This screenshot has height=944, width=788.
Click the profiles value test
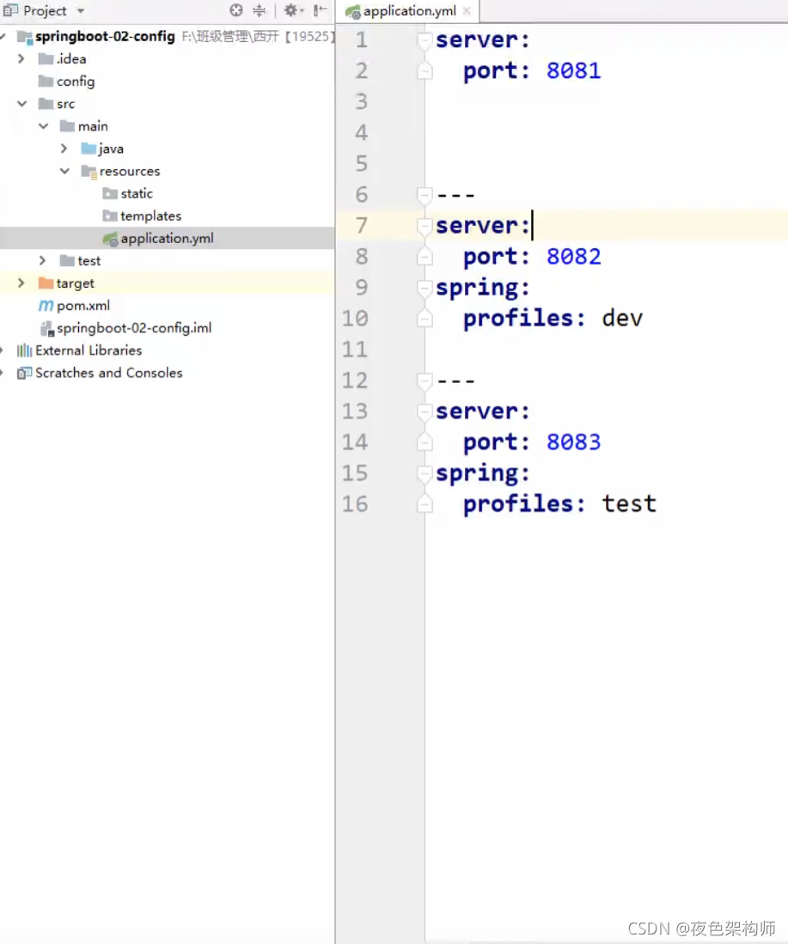pos(629,504)
